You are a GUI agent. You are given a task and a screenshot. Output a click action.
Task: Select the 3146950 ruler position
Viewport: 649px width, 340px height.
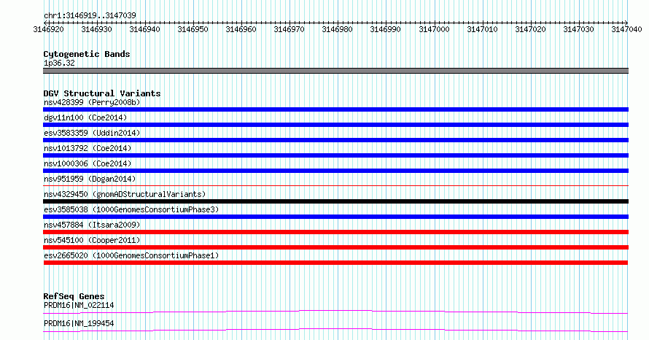(193, 29)
